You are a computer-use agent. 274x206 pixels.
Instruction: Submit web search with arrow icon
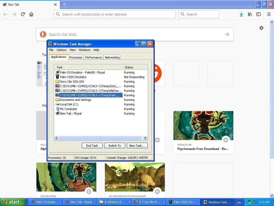coord(227,34)
